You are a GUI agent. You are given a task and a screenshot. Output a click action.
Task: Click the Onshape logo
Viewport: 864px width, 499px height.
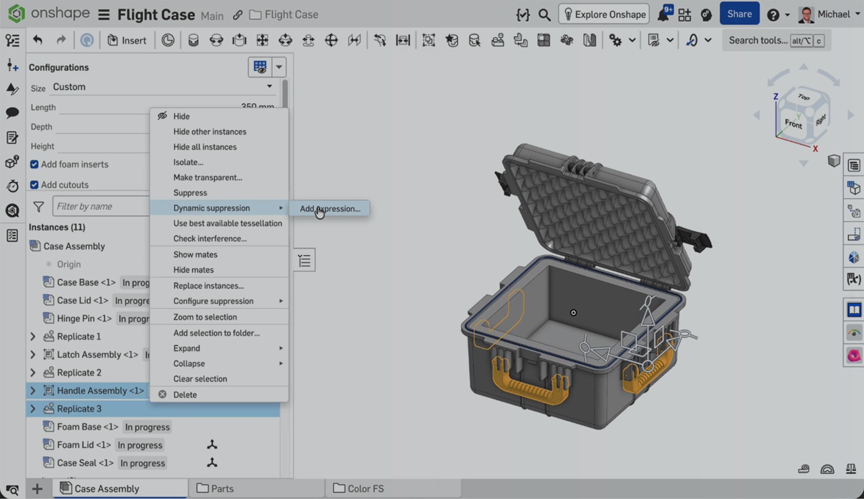point(17,14)
